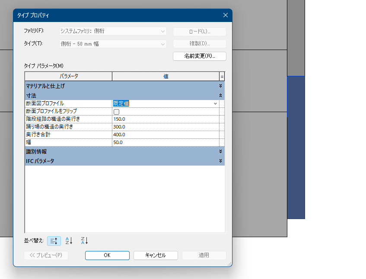This screenshot has width=366, height=279.
Task: Expand the マテリアルと仕上げ section
Action: [220, 86]
